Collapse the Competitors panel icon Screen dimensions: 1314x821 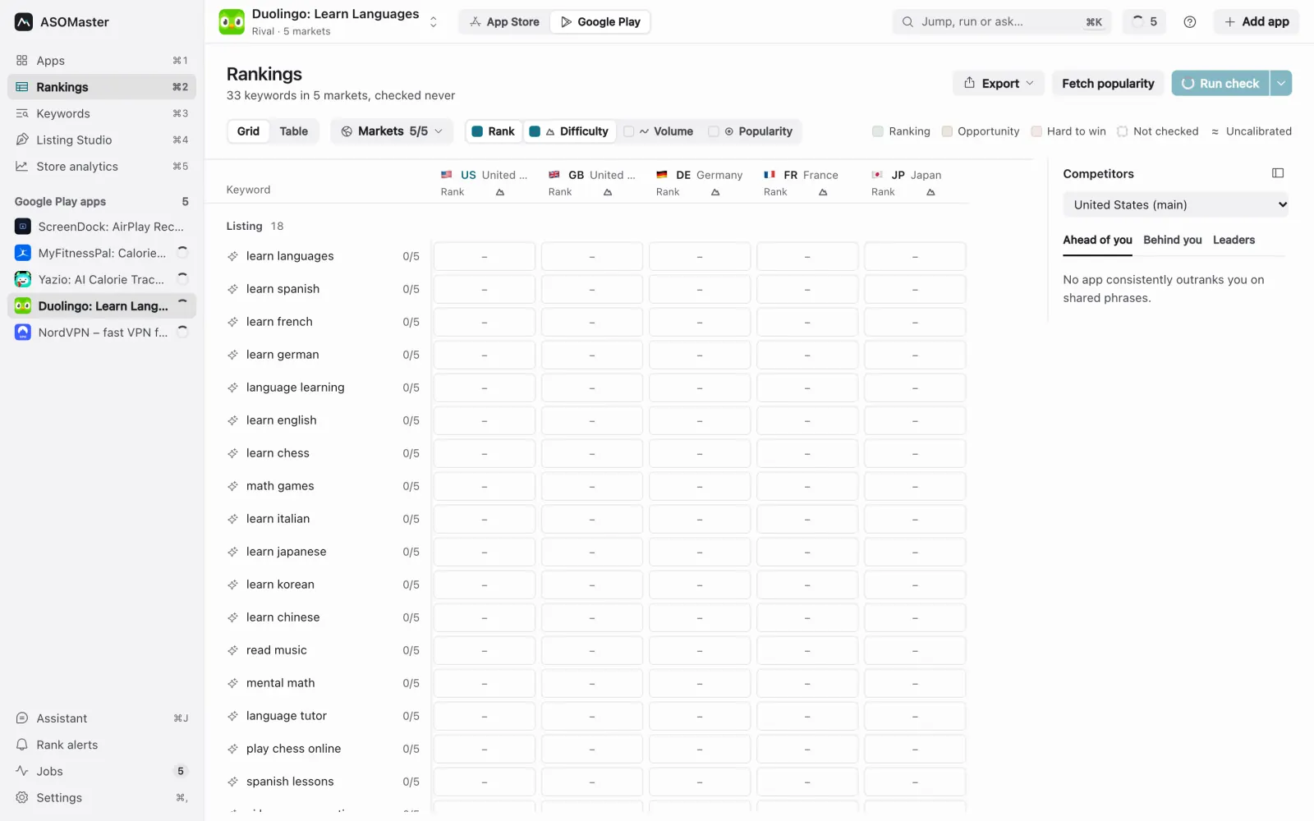tap(1278, 173)
